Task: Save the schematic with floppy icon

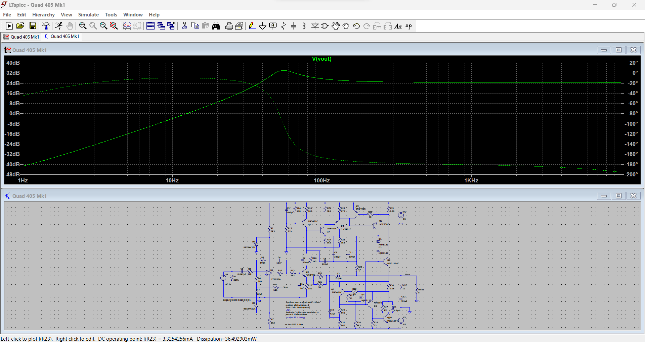Action: (x=33, y=26)
